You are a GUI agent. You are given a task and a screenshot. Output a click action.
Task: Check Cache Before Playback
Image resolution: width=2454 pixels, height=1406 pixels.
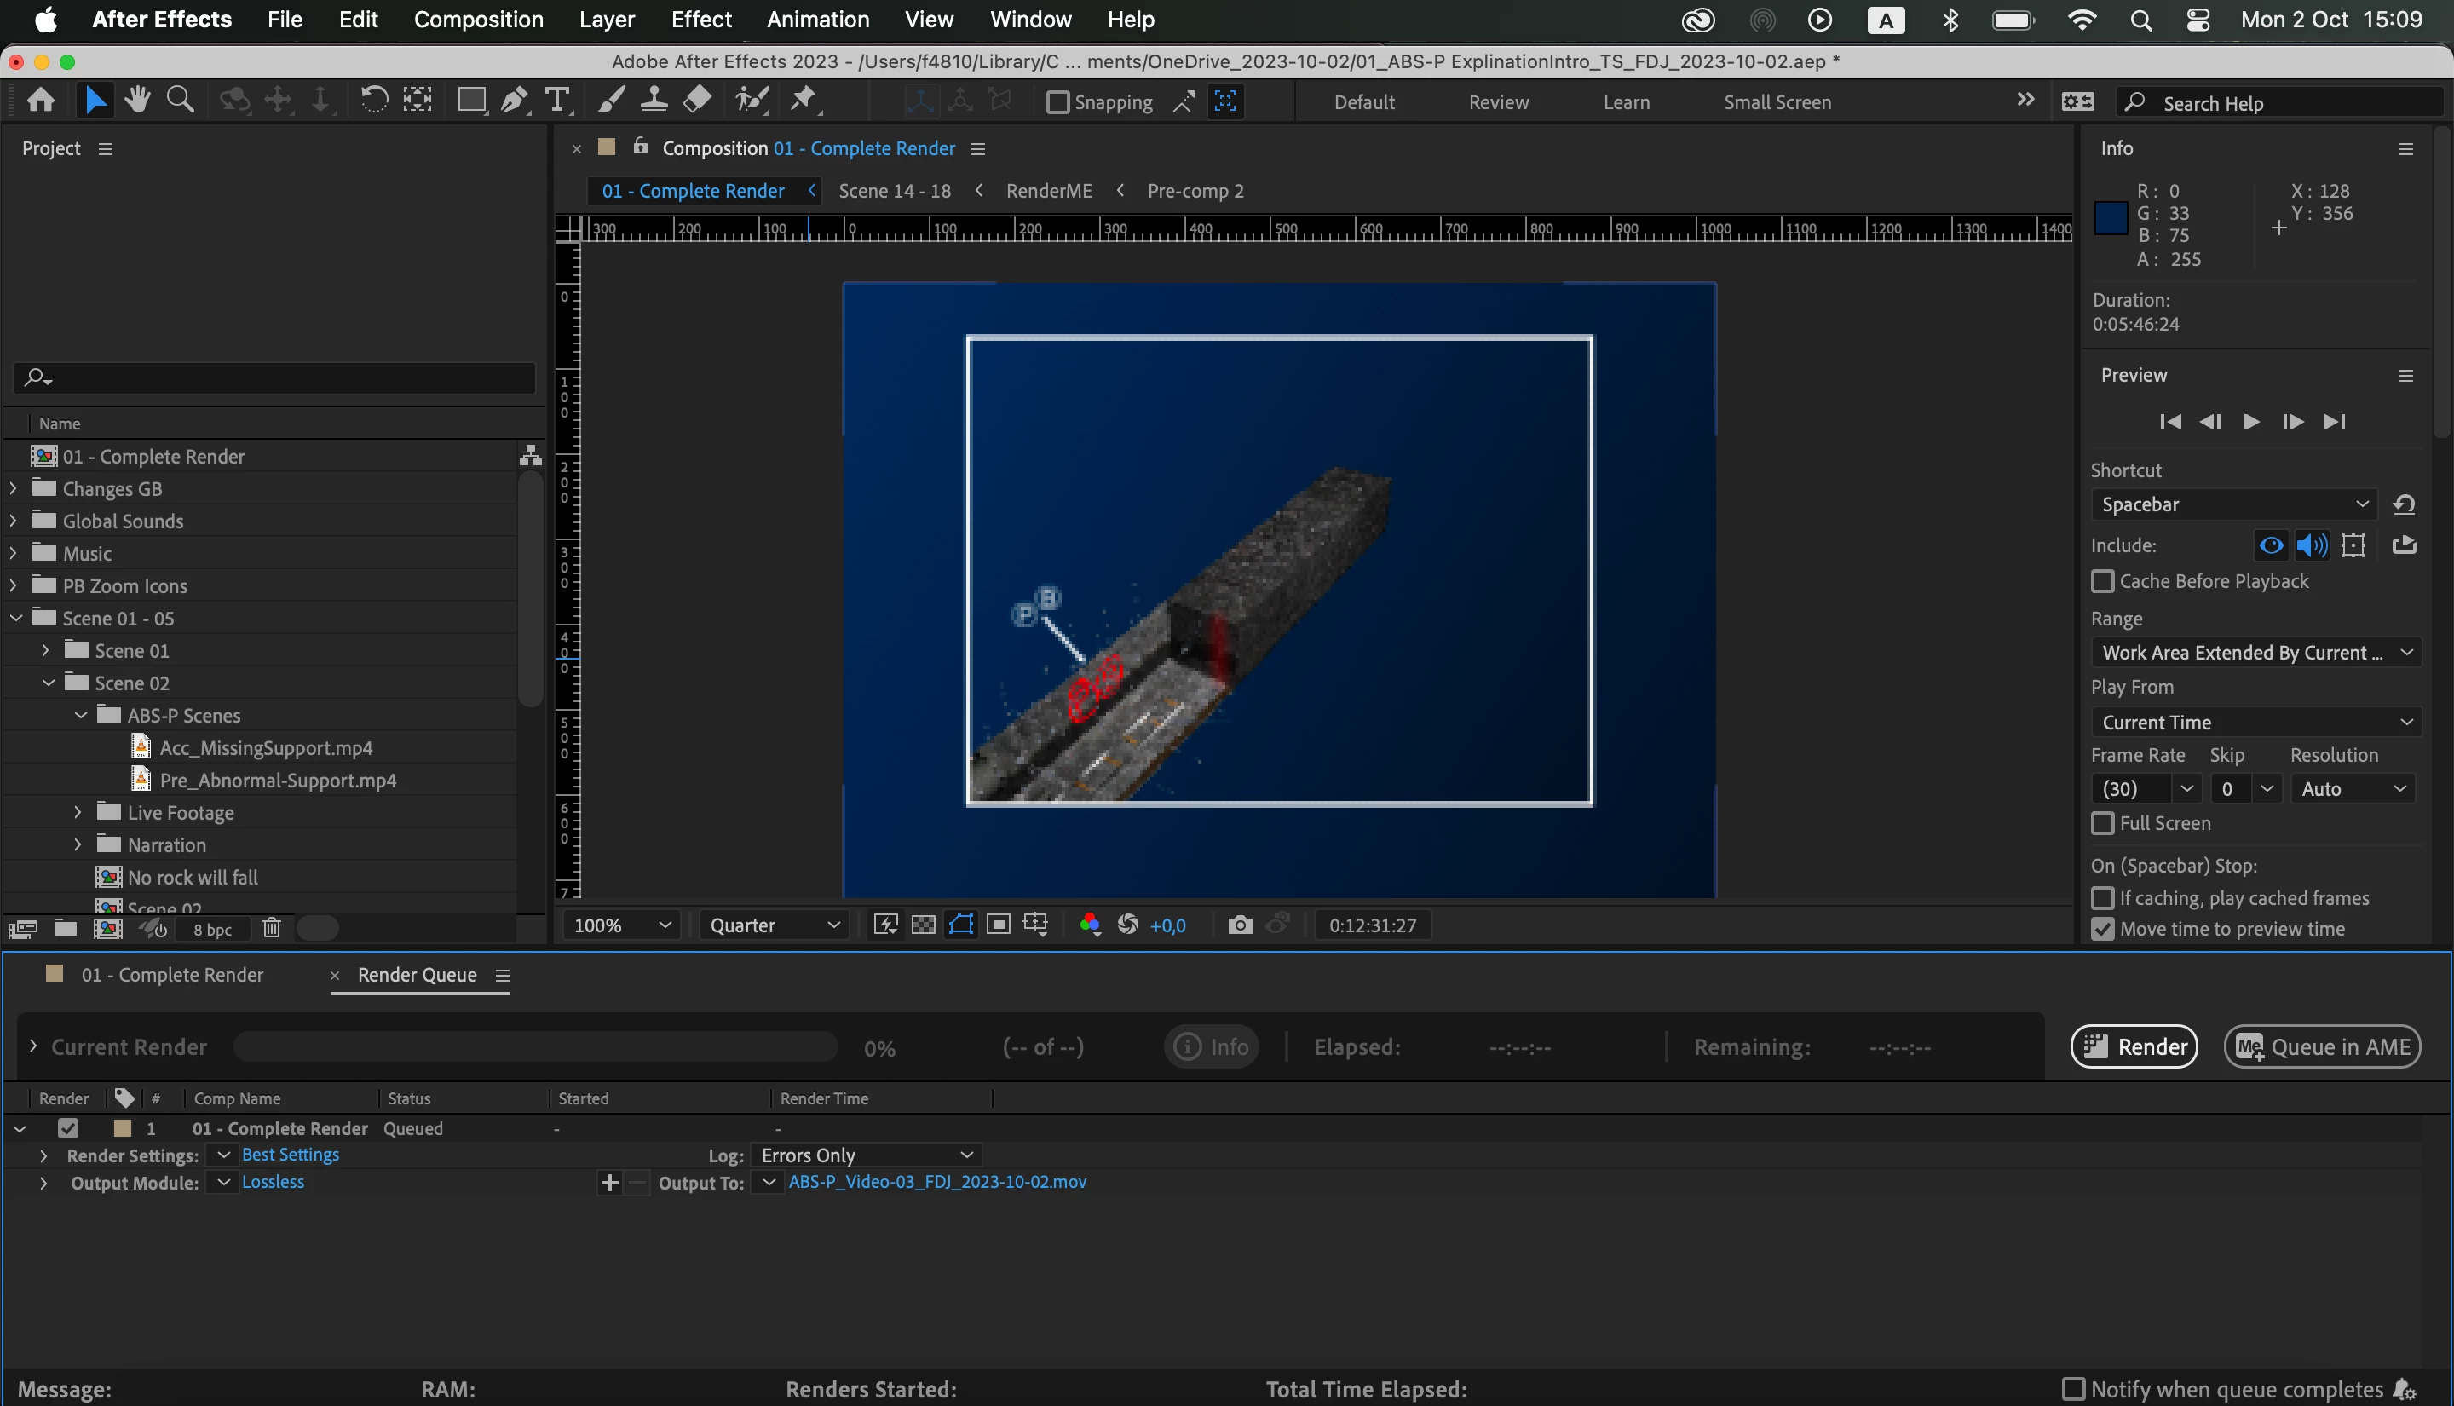tap(2103, 581)
